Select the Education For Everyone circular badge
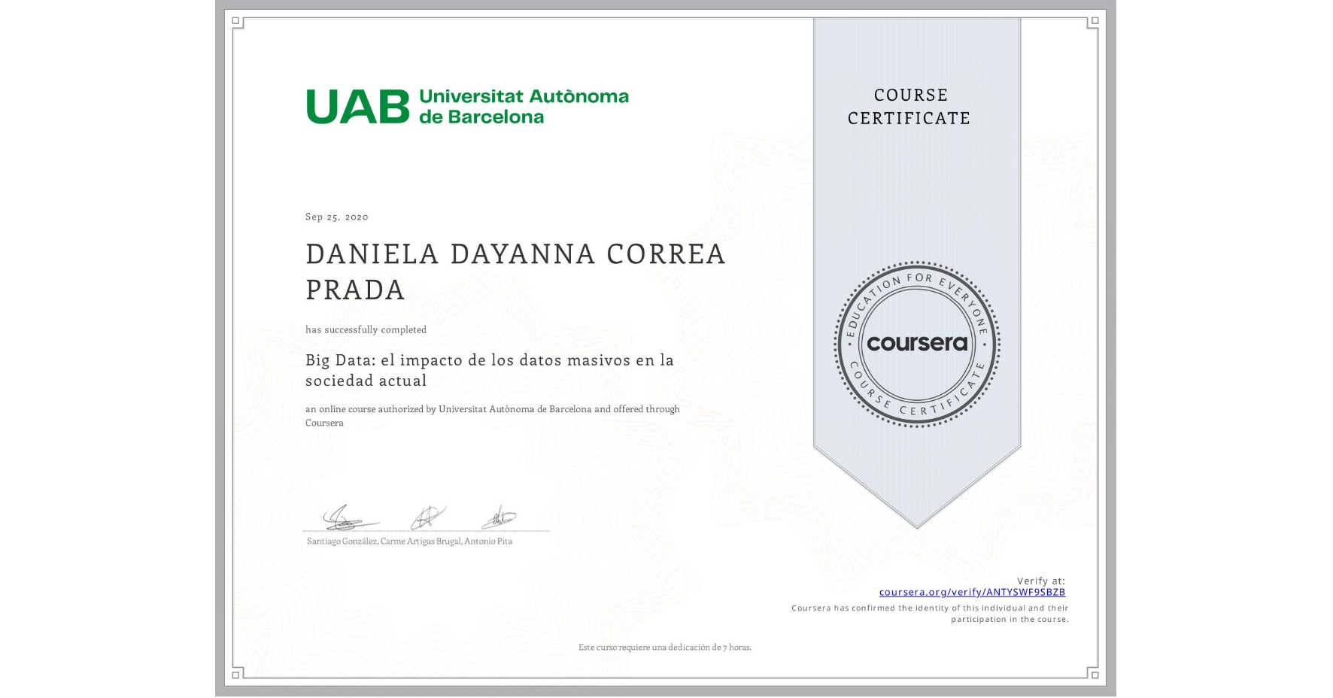The width and height of the screenshot is (1333, 698). [x=916, y=344]
